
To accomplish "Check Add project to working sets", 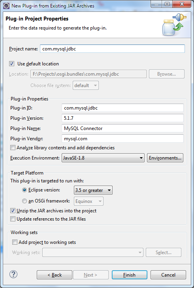I will (15, 242).
